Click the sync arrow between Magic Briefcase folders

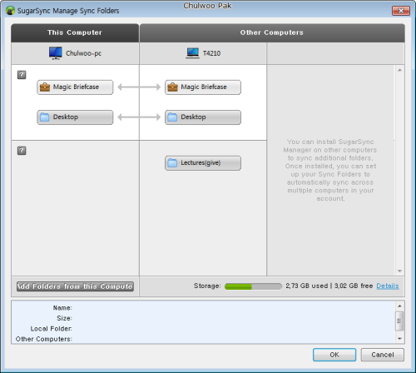tap(139, 87)
